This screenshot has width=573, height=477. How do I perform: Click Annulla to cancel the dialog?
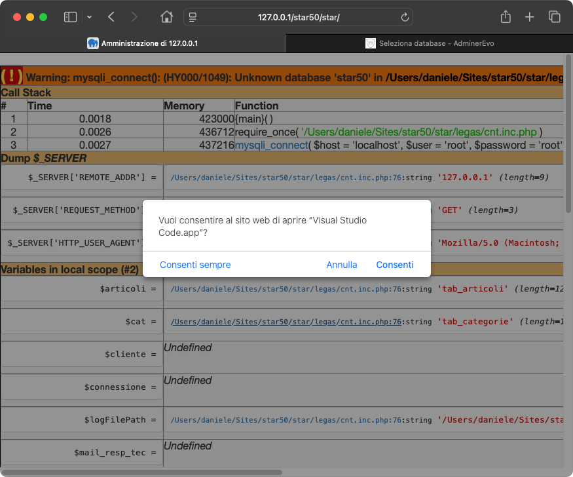click(x=342, y=265)
